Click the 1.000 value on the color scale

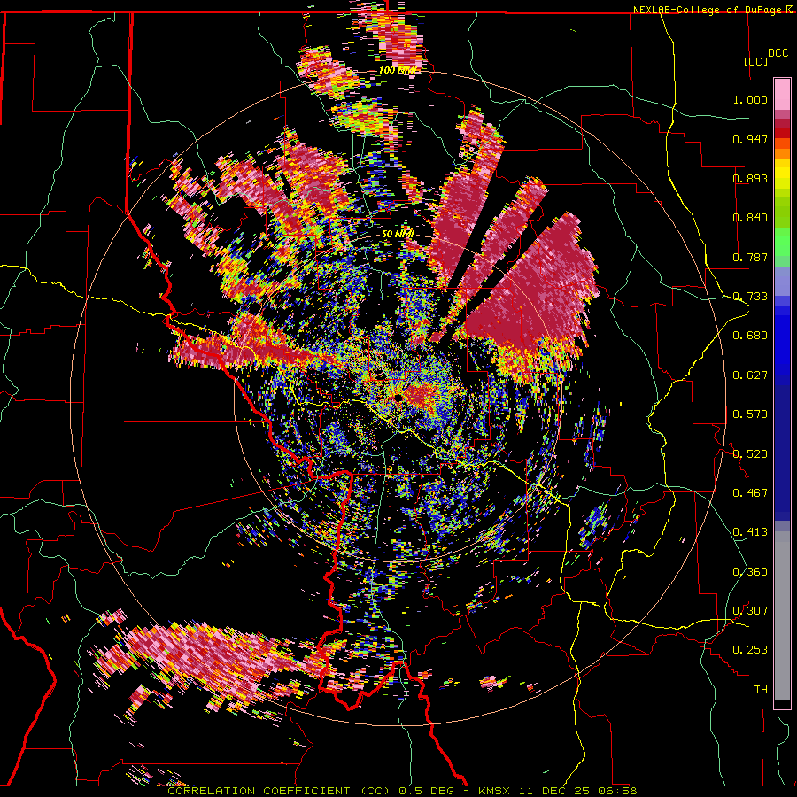pyautogui.click(x=750, y=99)
